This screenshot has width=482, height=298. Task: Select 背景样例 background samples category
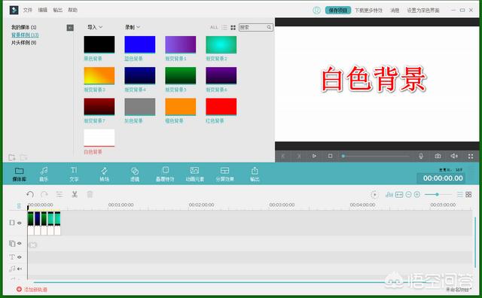point(25,35)
